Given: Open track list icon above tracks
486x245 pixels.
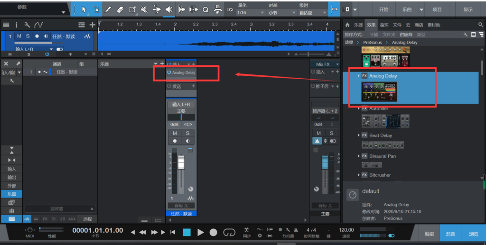Looking at the screenshot, I should (x=6, y=25).
